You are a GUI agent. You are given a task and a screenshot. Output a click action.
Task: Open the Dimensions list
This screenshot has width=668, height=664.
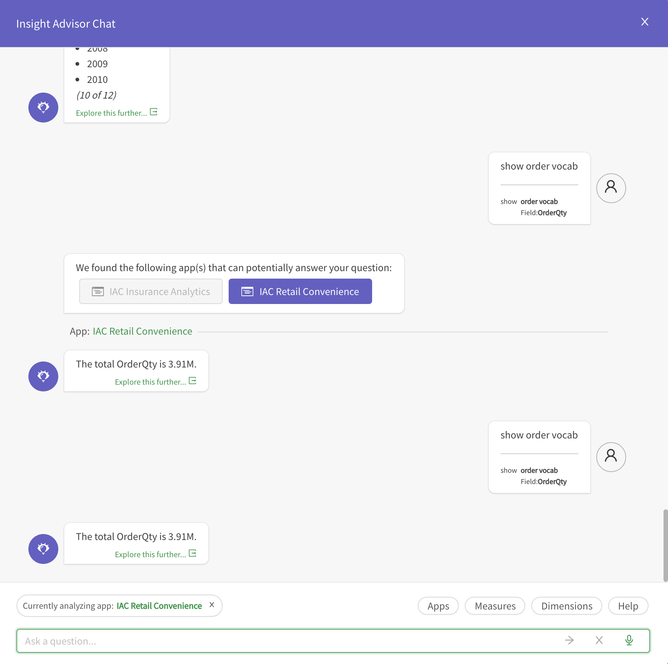pos(566,606)
